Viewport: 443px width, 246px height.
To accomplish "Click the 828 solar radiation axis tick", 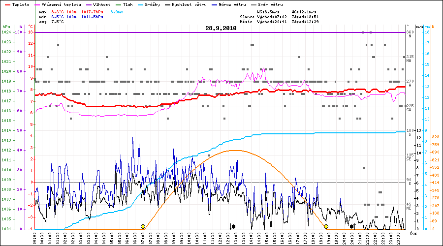I will pos(436,137).
